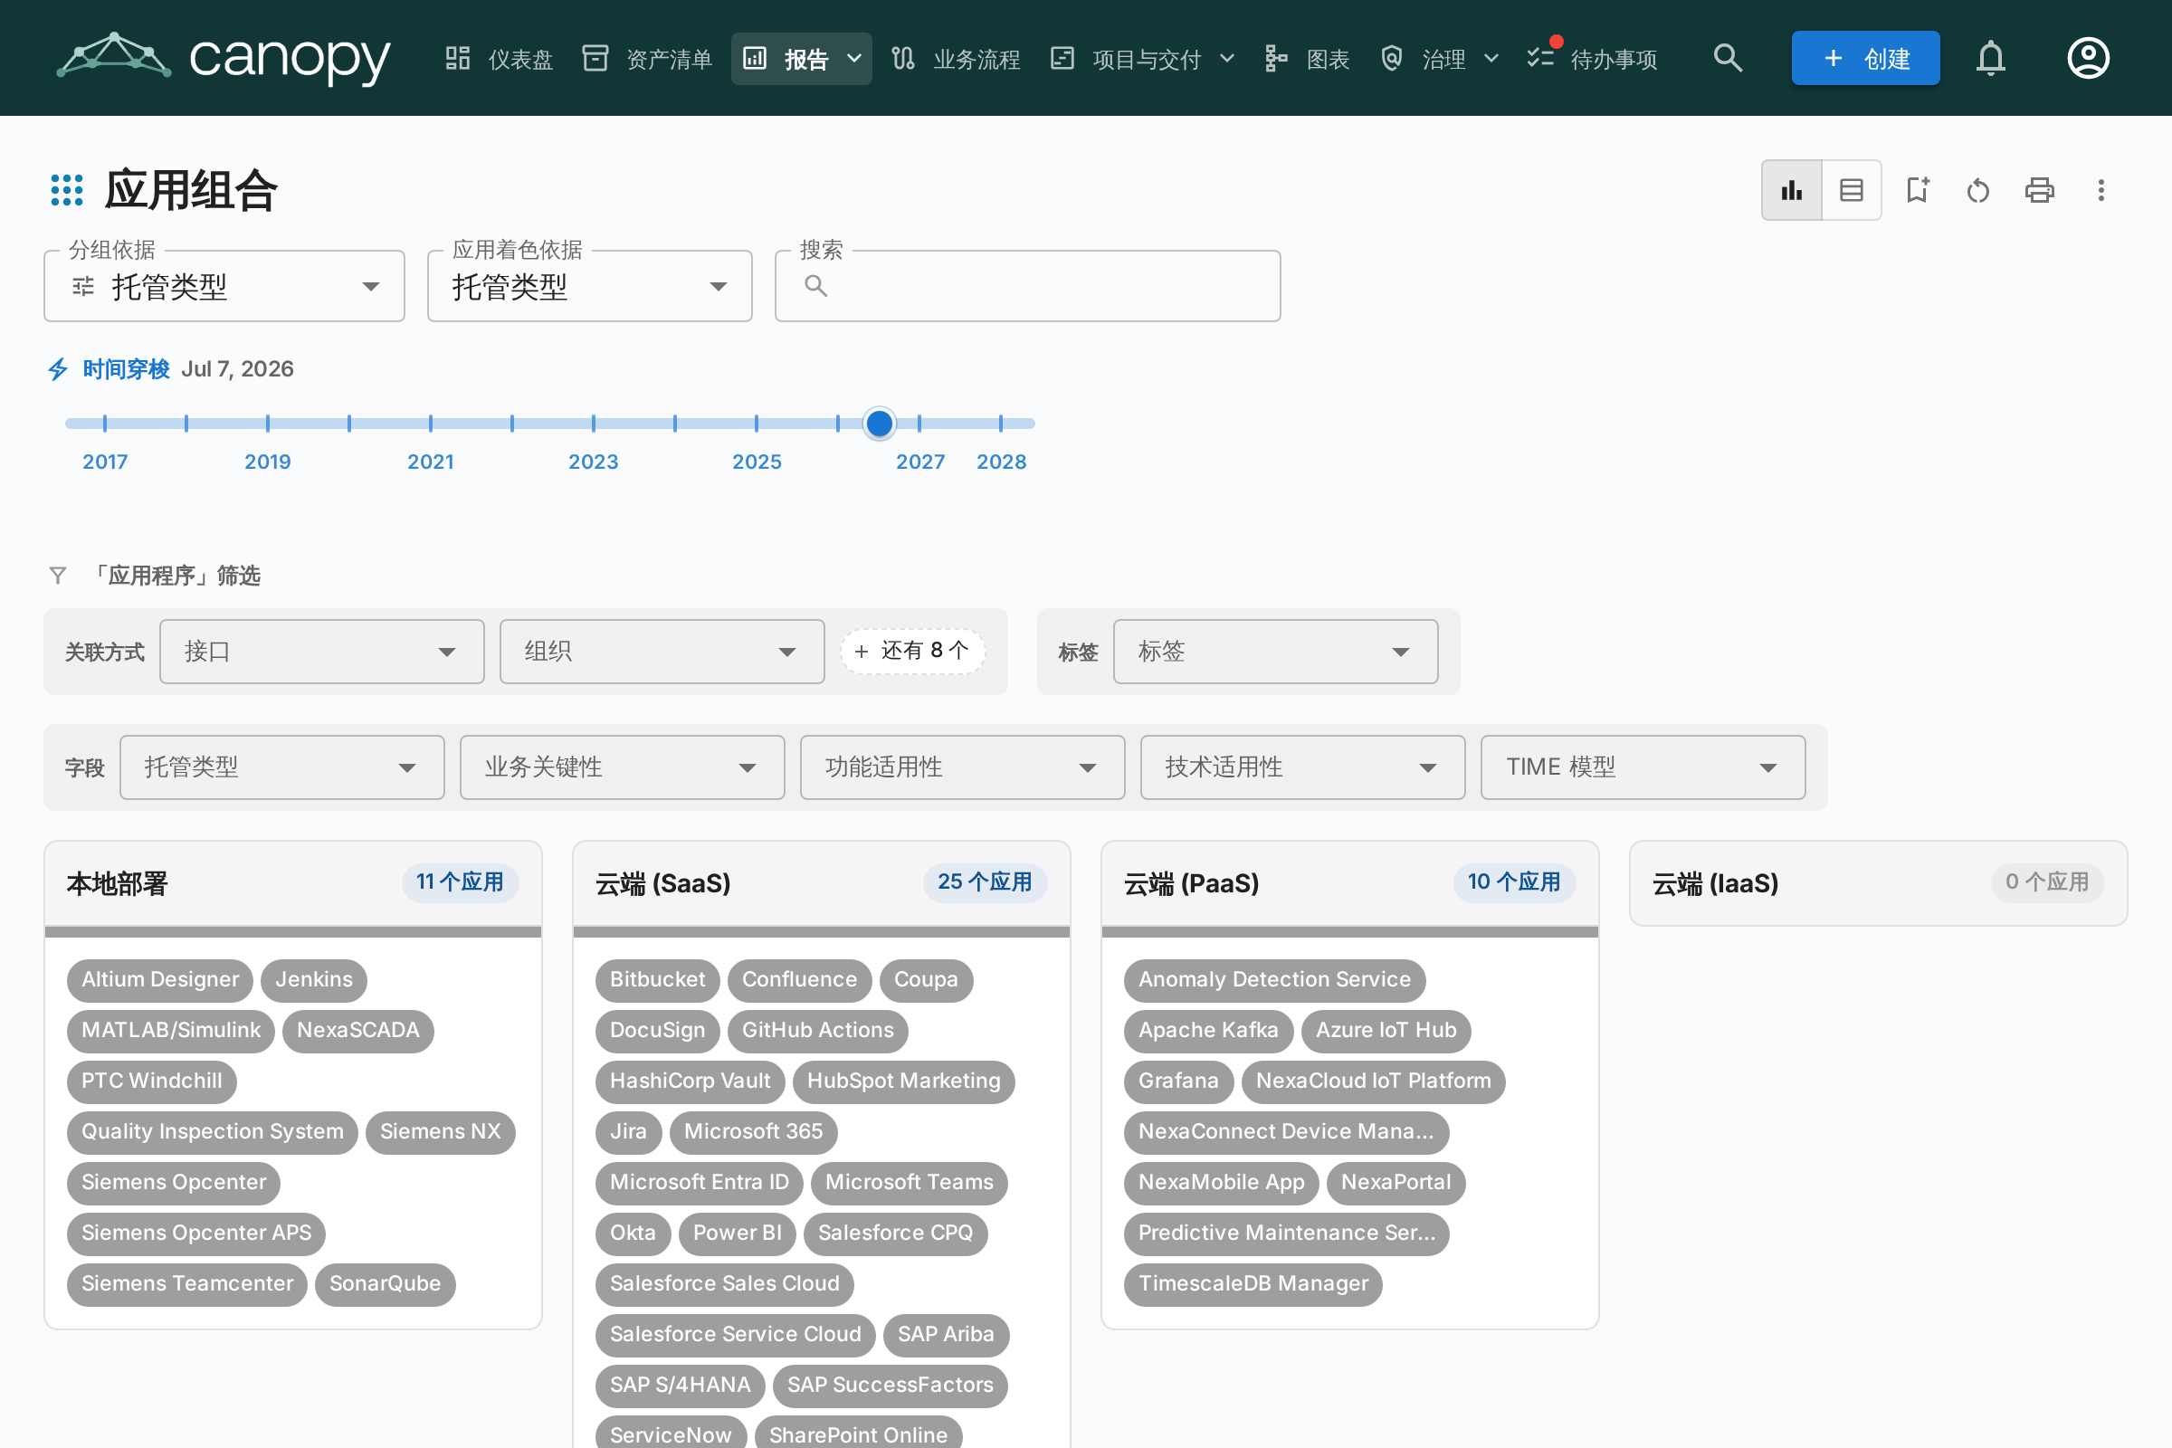Switch to table list view
The image size is (2172, 1448).
(1852, 190)
